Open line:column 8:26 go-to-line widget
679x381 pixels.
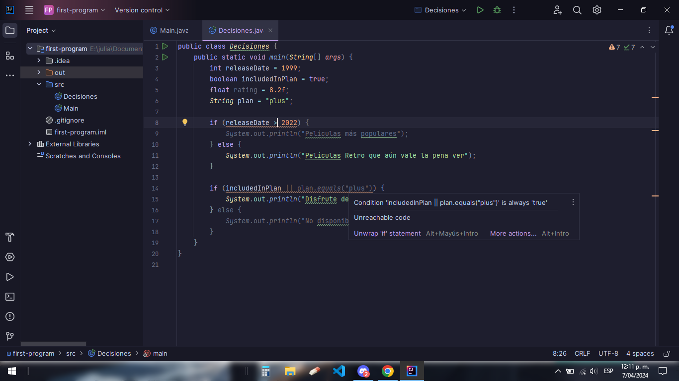[x=560, y=354]
